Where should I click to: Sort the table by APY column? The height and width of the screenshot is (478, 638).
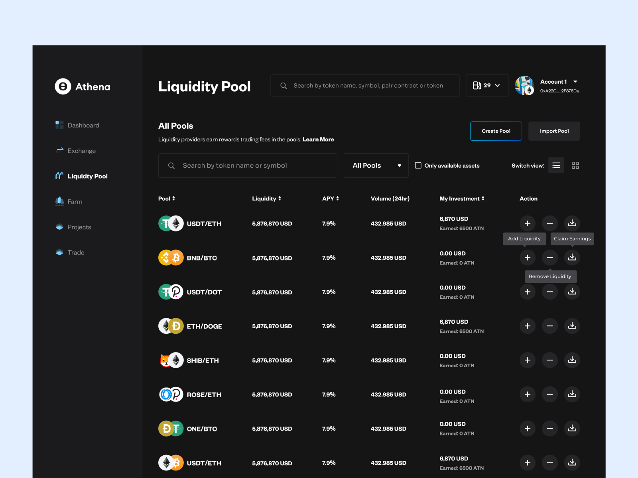[x=331, y=198]
